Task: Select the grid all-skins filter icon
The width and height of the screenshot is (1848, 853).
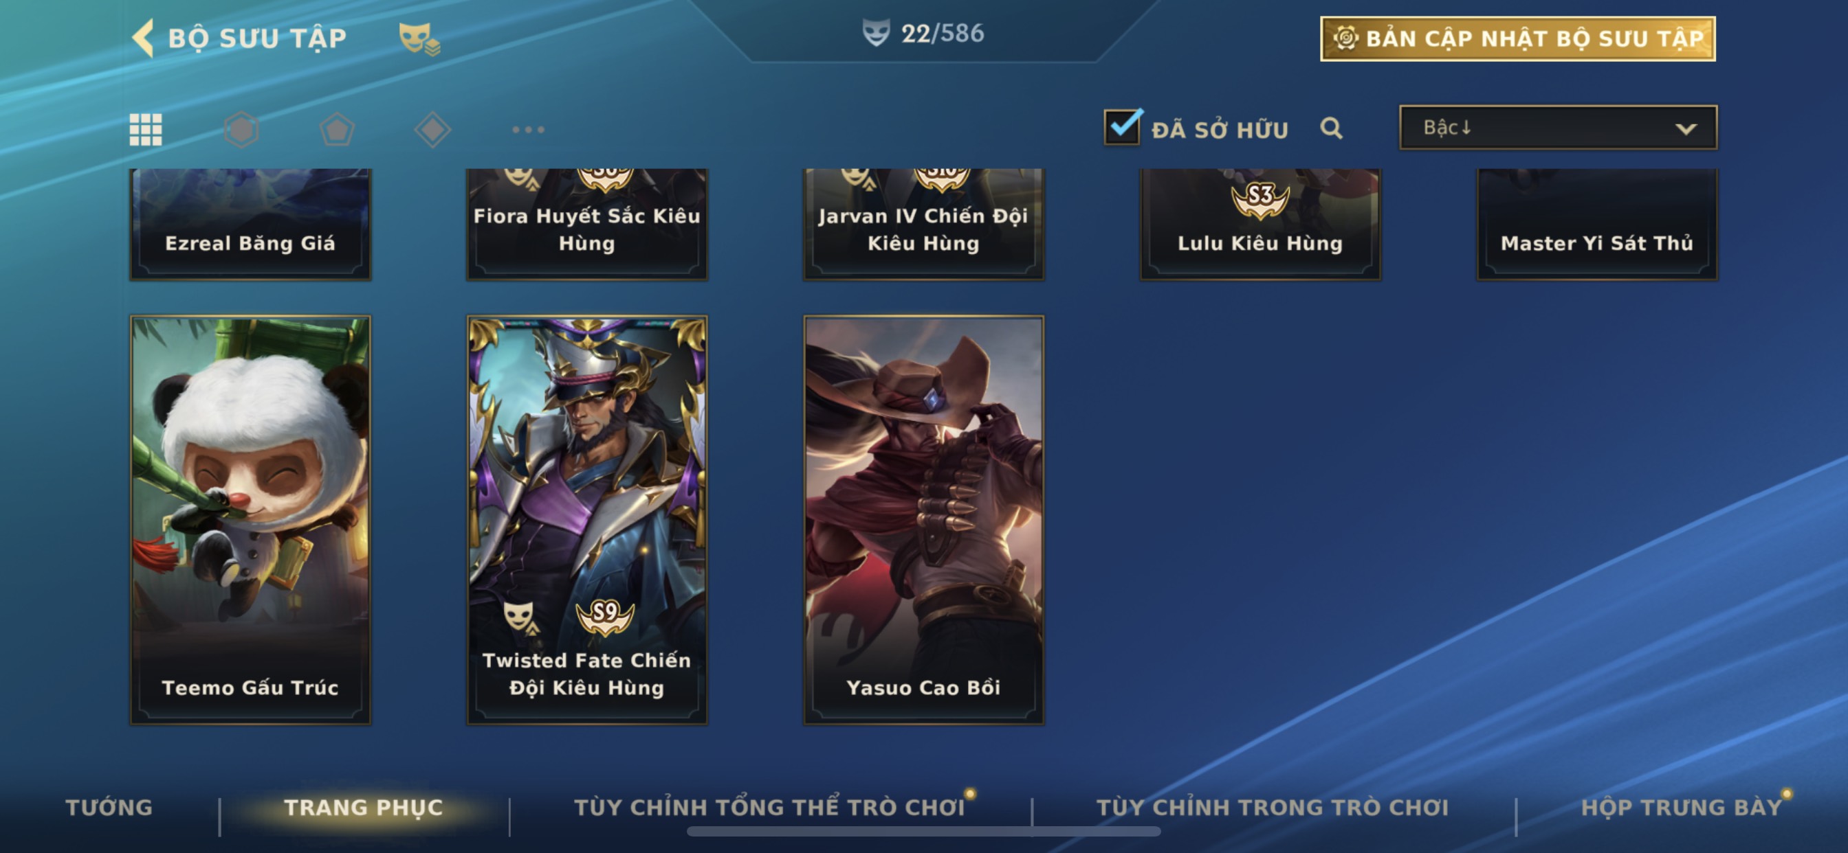Action: click(x=146, y=130)
